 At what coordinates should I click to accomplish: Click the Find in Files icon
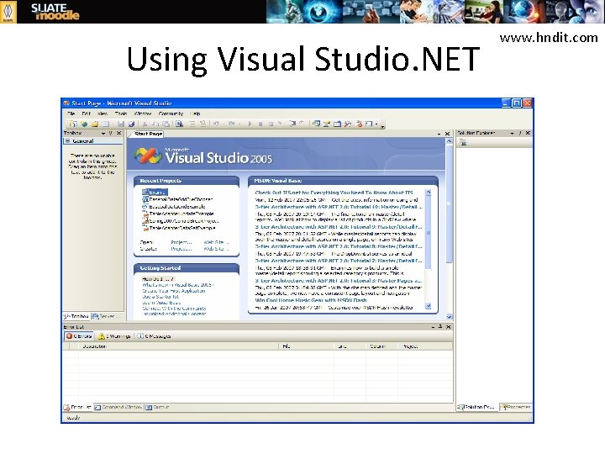click(x=180, y=124)
